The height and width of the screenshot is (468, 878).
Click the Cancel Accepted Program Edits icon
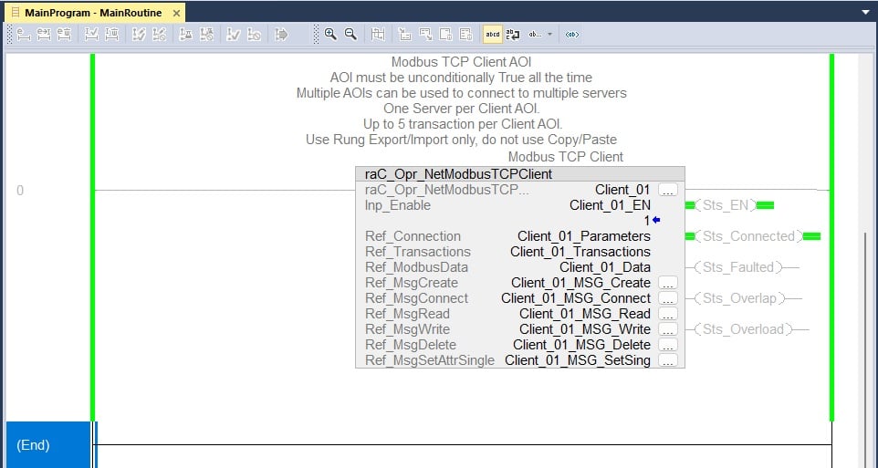(206, 35)
